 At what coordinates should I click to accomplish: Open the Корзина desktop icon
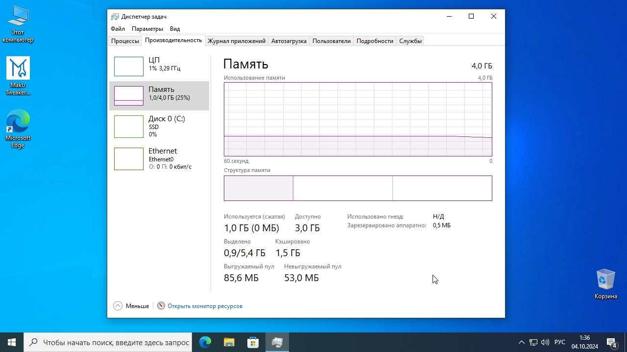click(x=606, y=284)
